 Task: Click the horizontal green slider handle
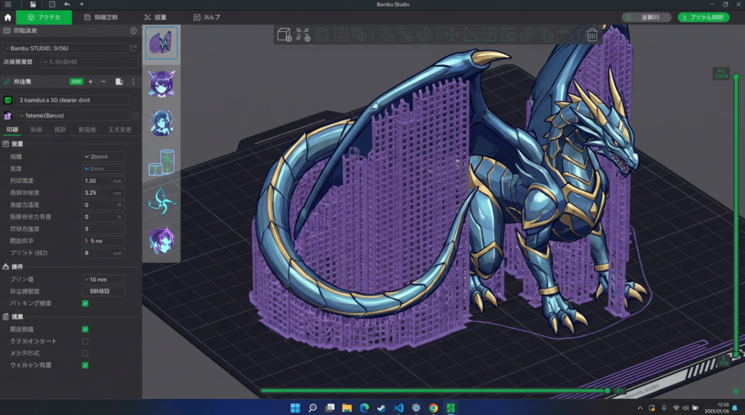pyautogui.click(x=607, y=391)
